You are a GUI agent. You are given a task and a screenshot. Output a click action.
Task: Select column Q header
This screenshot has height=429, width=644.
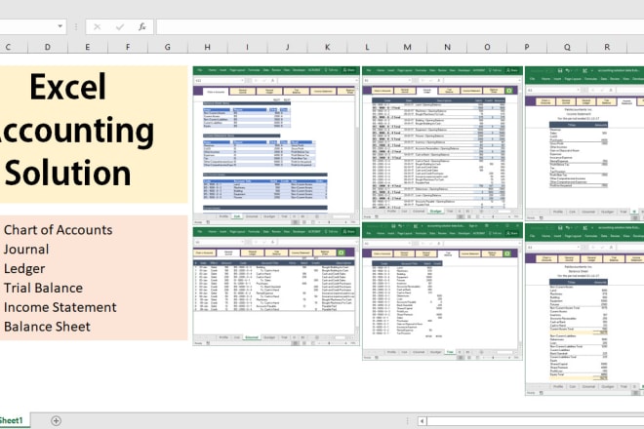[x=567, y=47]
